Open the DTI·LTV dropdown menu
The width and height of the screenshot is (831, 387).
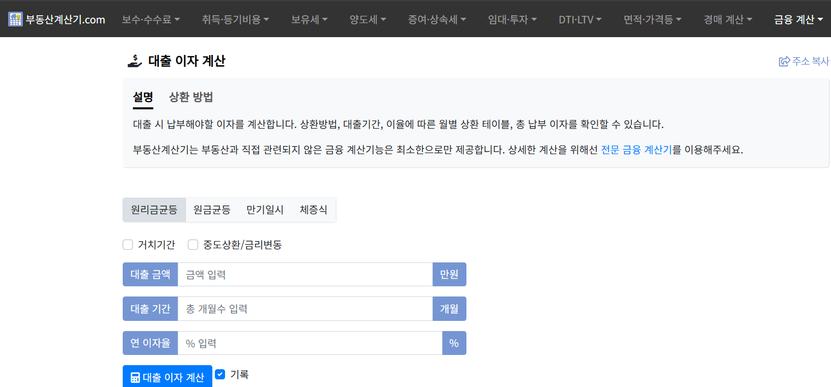(580, 19)
